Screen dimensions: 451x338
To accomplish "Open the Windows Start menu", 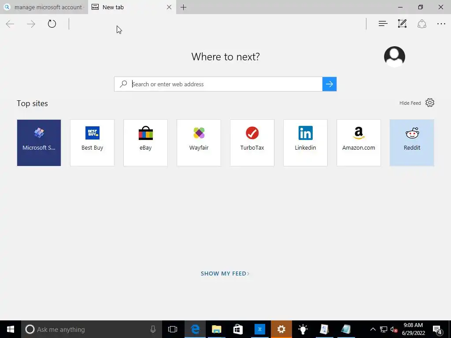I will pos(11,329).
